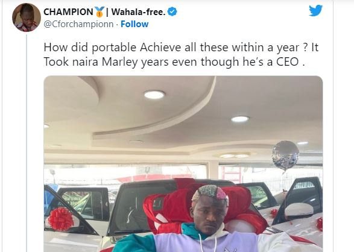Click the Twitter bird logo
Viewport: 354px width, 252px height.
pyautogui.click(x=315, y=11)
